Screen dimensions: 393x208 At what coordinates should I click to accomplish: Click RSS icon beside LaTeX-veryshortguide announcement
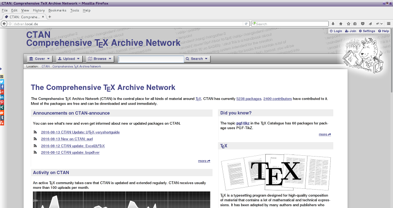(35, 132)
